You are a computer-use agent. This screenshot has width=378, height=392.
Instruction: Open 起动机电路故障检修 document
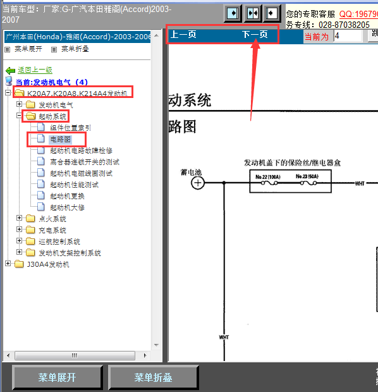(82, 150)
